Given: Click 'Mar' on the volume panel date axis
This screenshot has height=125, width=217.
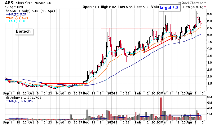Looking at the screenshot, I should [x=164, y=123].
